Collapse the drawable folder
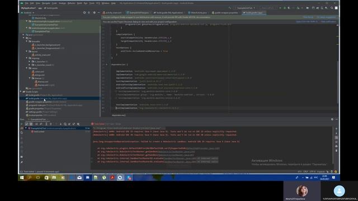 (x=27, y=41)
